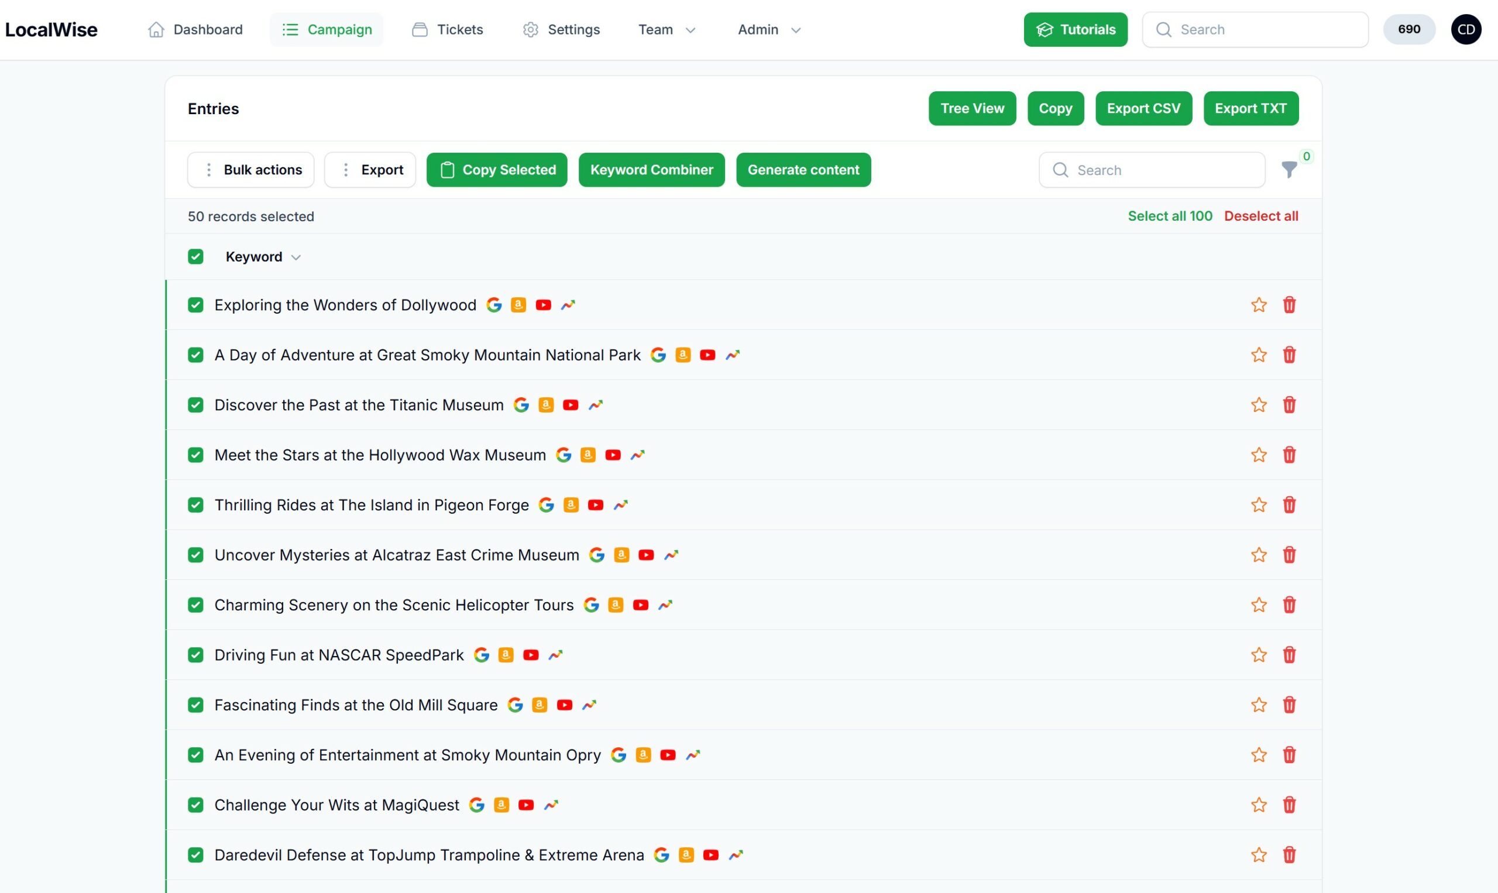Image resolution: width=1498 pixels, height=893 pixels.
Task: Click Amazon icon on Hollywood Wax Museum row
Action: tap(587, 455)
